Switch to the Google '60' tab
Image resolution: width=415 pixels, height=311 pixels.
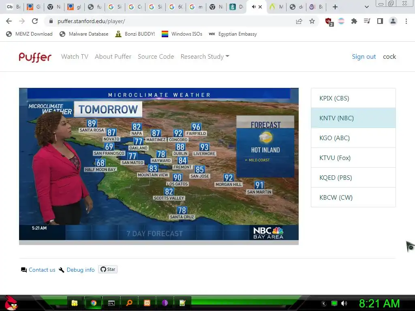tap(176, 7)
